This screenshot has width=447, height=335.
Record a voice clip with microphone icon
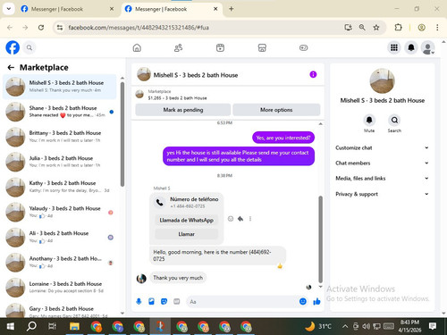click(x=139, y=302)
